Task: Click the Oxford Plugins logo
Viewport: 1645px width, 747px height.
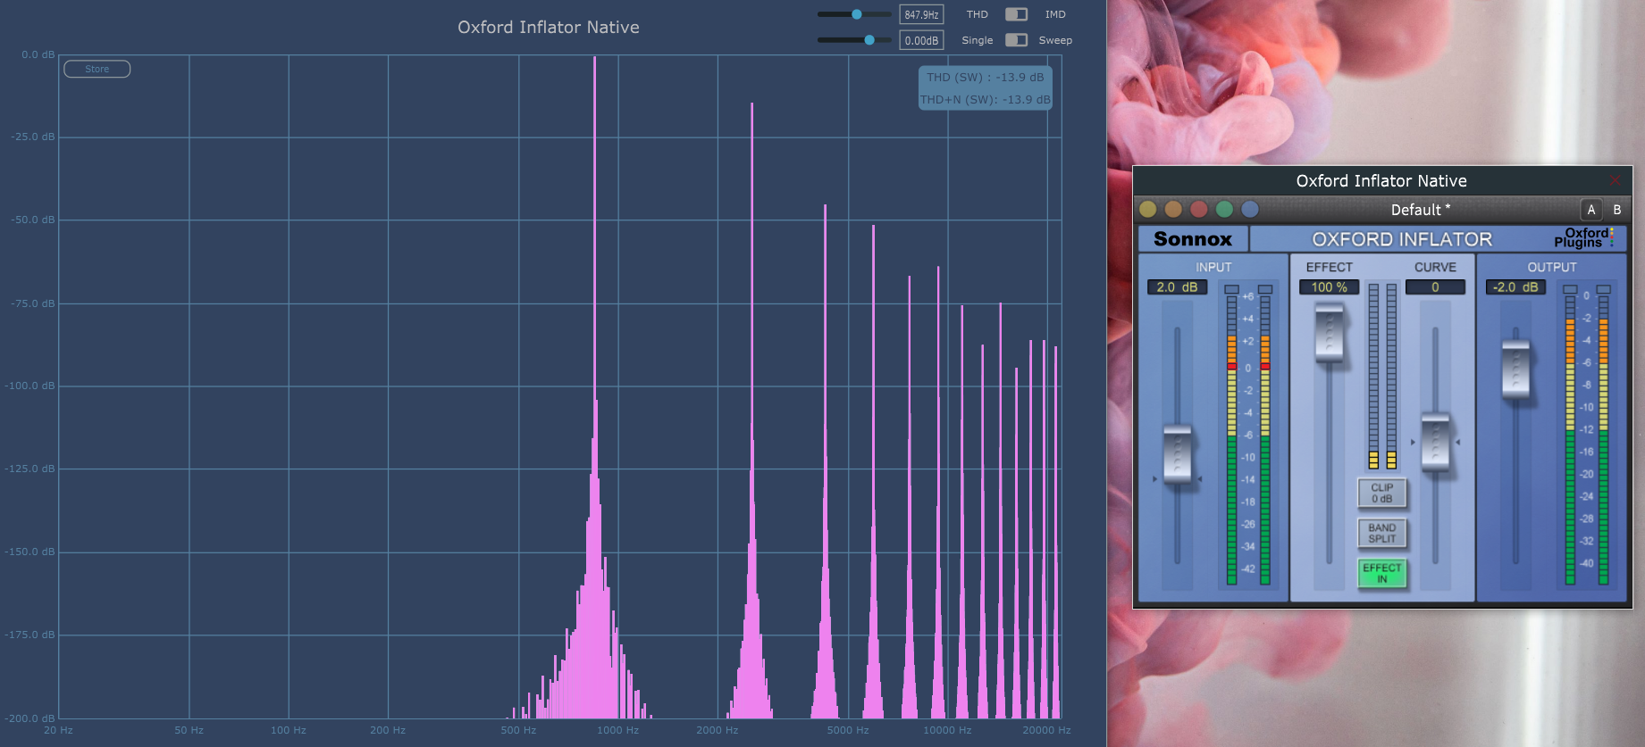Action: coord(1583,238)
